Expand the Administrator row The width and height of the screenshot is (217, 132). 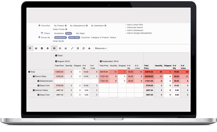pyautogui.click(x=38, y=81)
